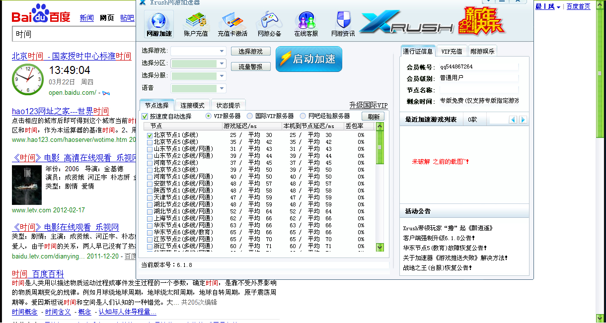Click the 流量警报 button
Image resolution: width=606 pixels, height=323 pixels.
coord(250,66)
